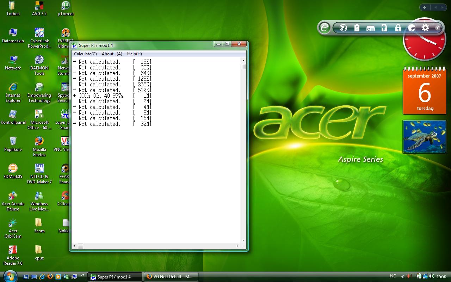Screen dimensions: 451x282
Task: Click the green Acer 'e' Empowering button
Action: (x=325, y=27)
